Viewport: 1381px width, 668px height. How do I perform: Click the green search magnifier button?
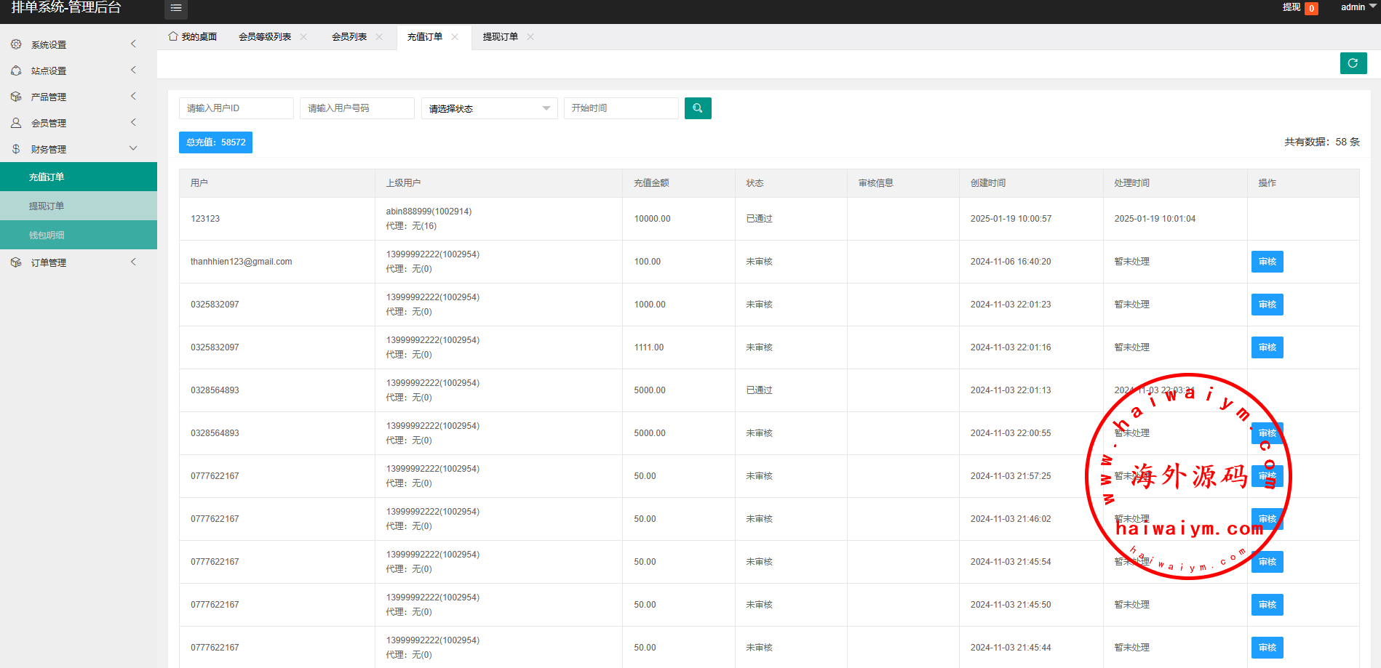click(697, 108)
